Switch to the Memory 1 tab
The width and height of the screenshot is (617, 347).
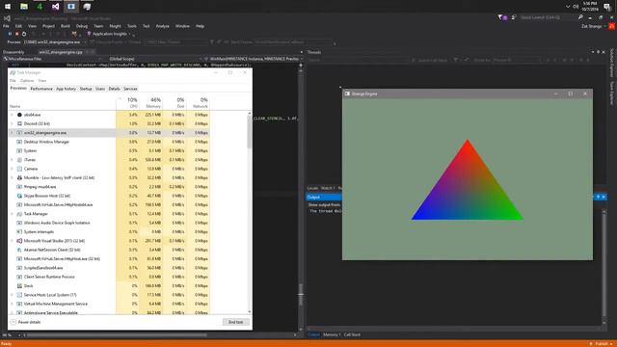pyautogui.click(x=332, y=334)
